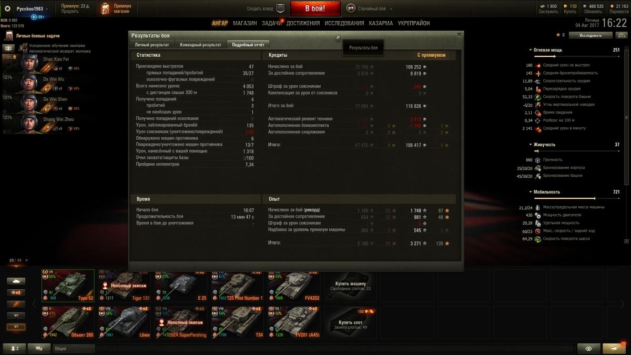Open the ЗАДАЧИ menu
631x355 pixels.
coord(271,23)
